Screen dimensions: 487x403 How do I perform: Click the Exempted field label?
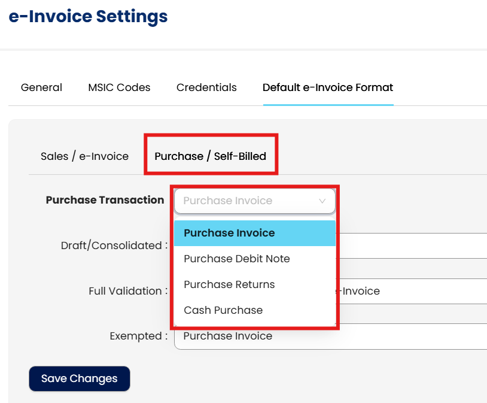pyautogui.click(x=138, y=337)
